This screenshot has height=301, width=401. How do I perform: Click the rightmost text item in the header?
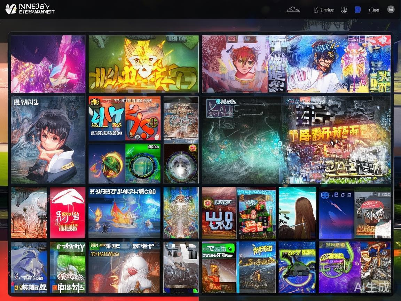click(x=374, y=10)
